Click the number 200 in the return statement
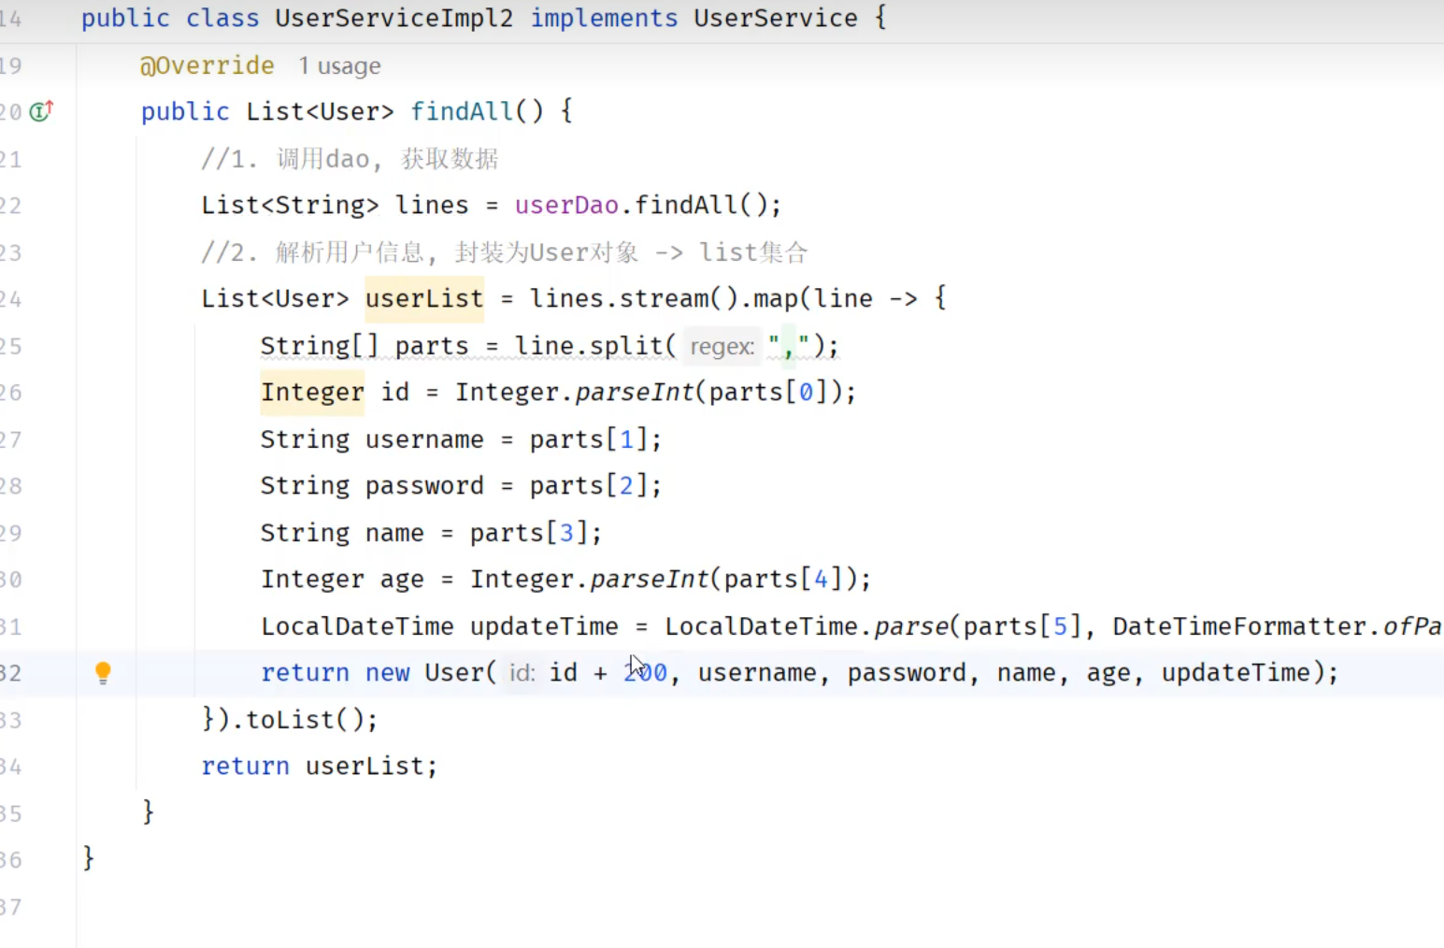 point(646,673)
